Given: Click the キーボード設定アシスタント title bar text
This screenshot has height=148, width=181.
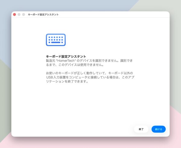Looking at the screenshot, I should 43,14.
